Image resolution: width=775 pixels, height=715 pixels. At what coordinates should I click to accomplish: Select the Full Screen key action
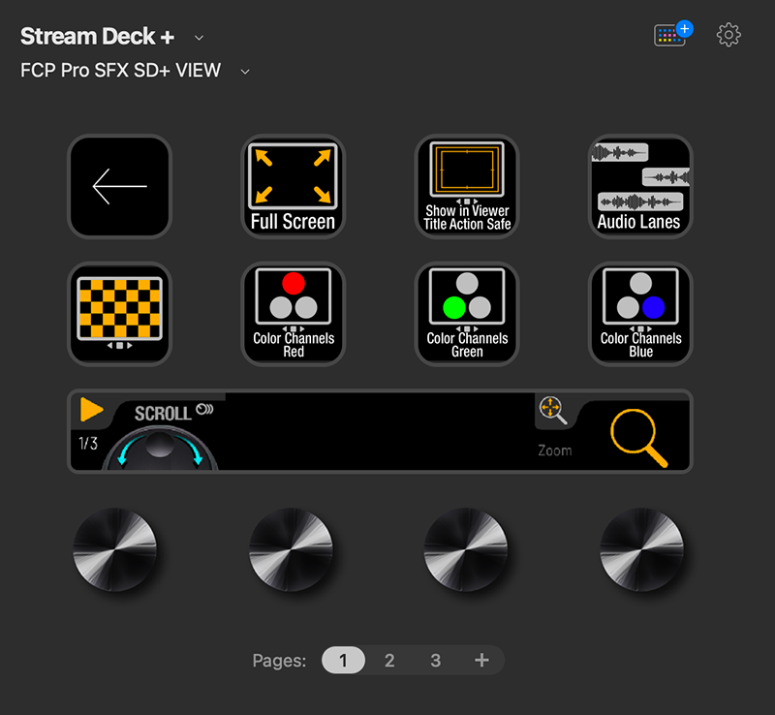point(293,186)
